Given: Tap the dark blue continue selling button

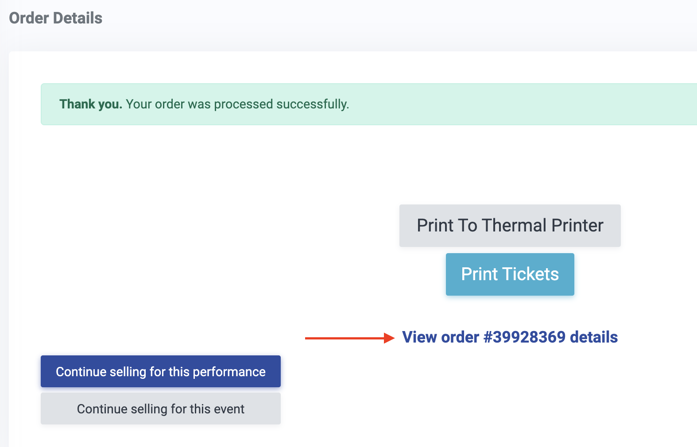Looking at the screenshot, I should (x=160, y=372).
